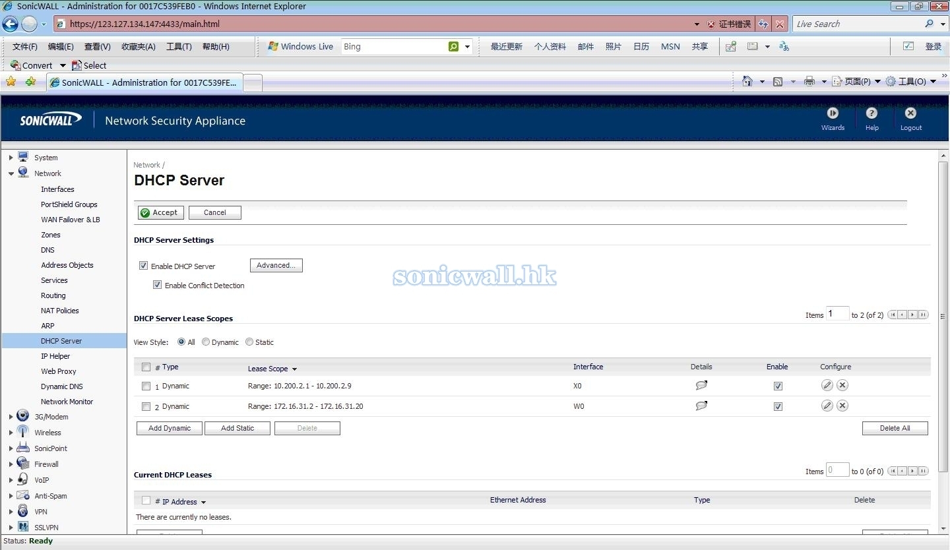Click the browser stop X icon
Screen dimensions: 950x550
click(780, 24)
